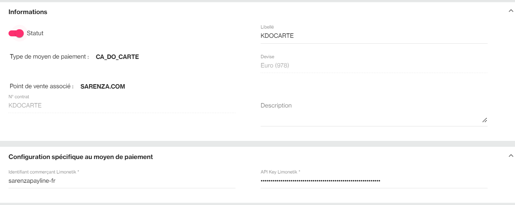This screenshot has width=515, height=205.
Task: Click the API Key Limonetik caption label
Action: [280, 172]
